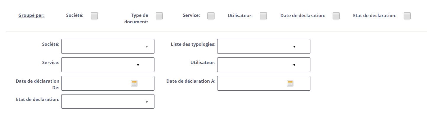427x114 pixels.
Task: Click into Date de déclaration A field
Action: click(x=264, y=83)
